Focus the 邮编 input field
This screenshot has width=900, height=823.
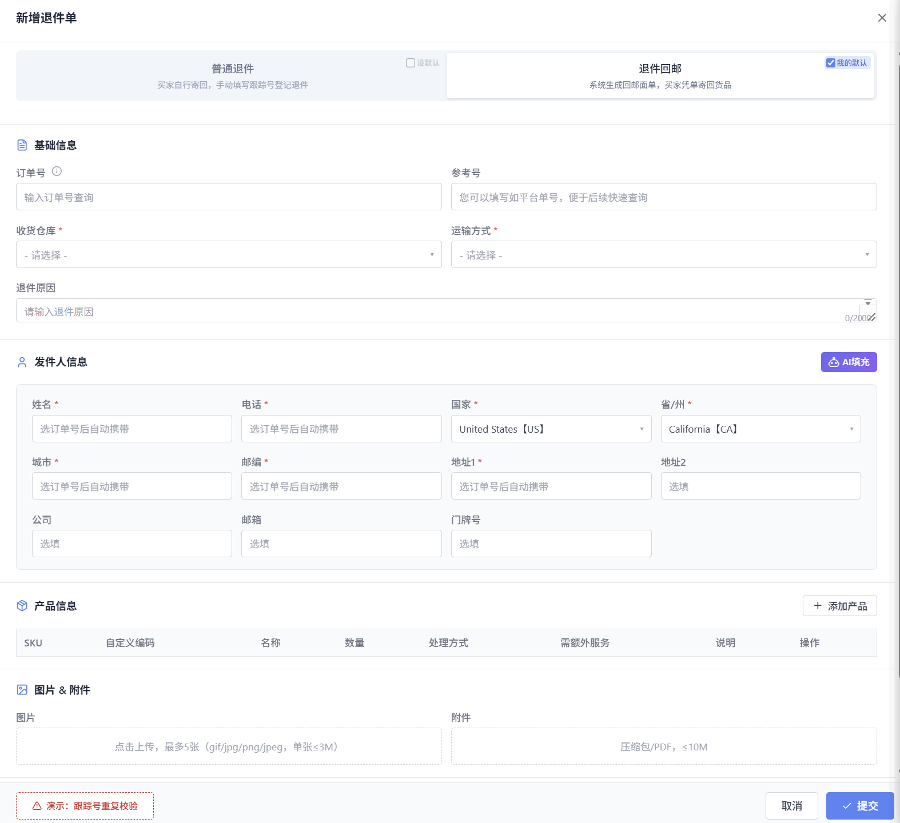341,486
